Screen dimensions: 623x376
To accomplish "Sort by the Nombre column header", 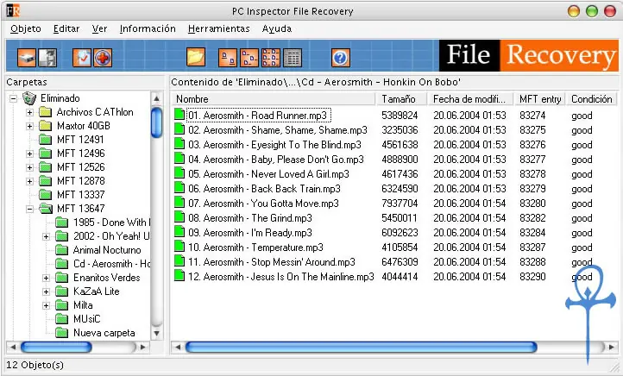I will coord(274,99).
